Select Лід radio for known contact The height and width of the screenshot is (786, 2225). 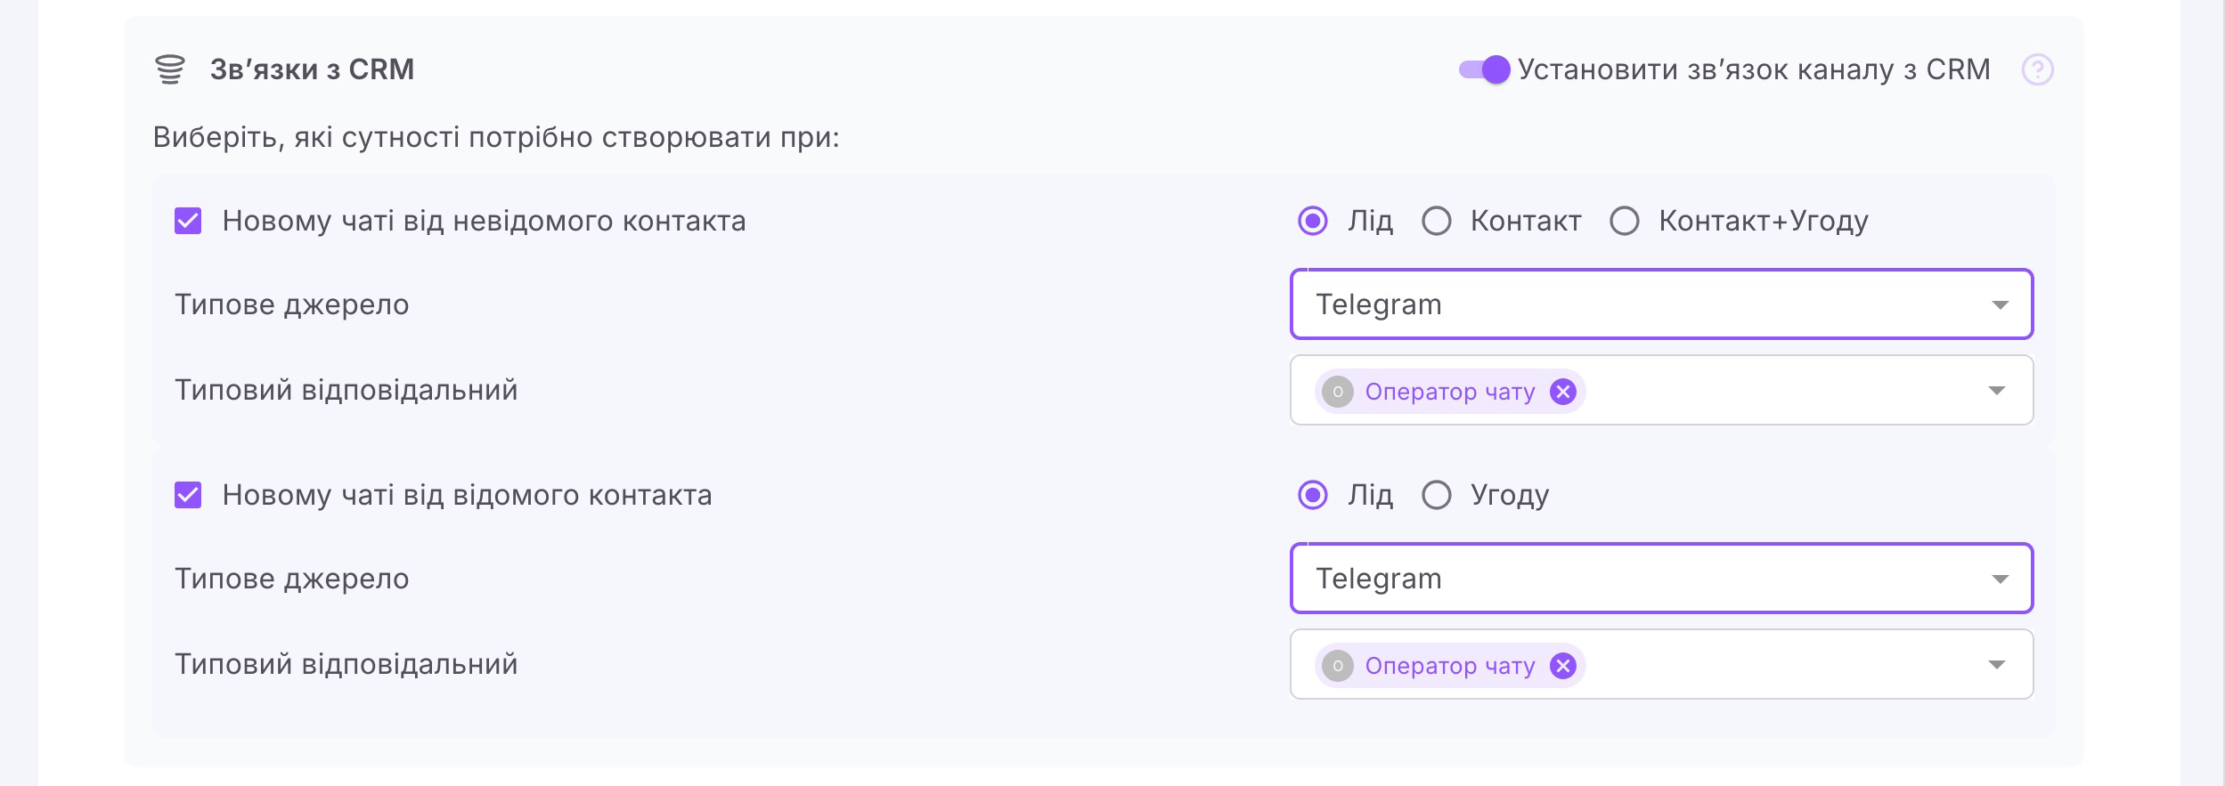[x=1312, y=495]
